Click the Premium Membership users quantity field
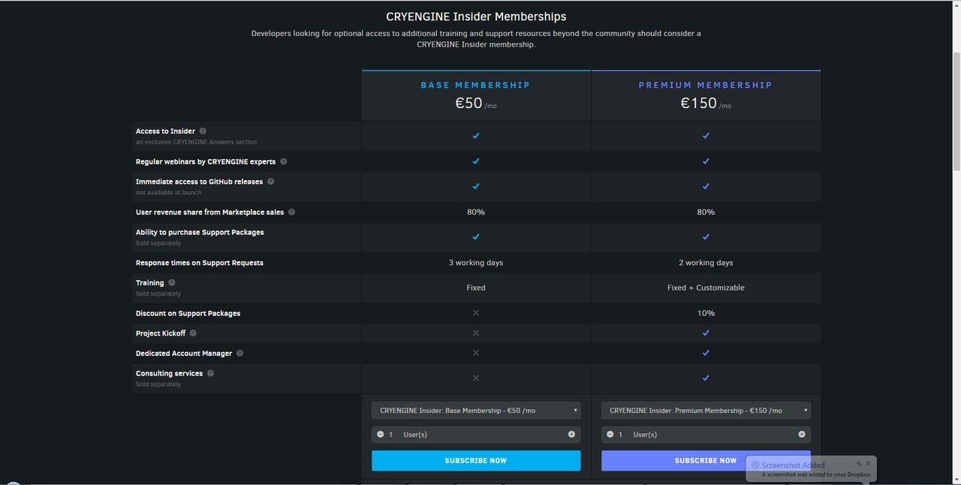The height and width of the screenshot is (485, 961). 706,435
